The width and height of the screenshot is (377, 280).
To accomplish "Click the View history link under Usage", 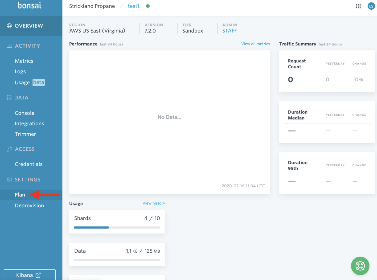I will (x=154, y=203).
